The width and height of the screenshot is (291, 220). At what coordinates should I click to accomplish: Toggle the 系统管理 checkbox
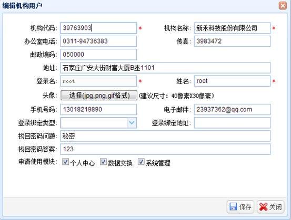point(141,162)
